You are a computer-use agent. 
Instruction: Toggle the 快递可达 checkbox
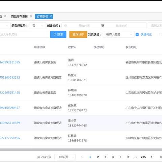(137, 34)
